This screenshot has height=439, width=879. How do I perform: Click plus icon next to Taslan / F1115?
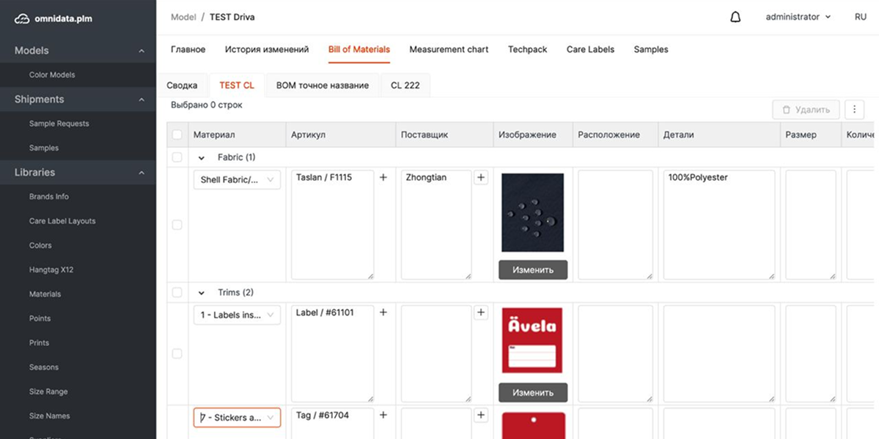383,178
